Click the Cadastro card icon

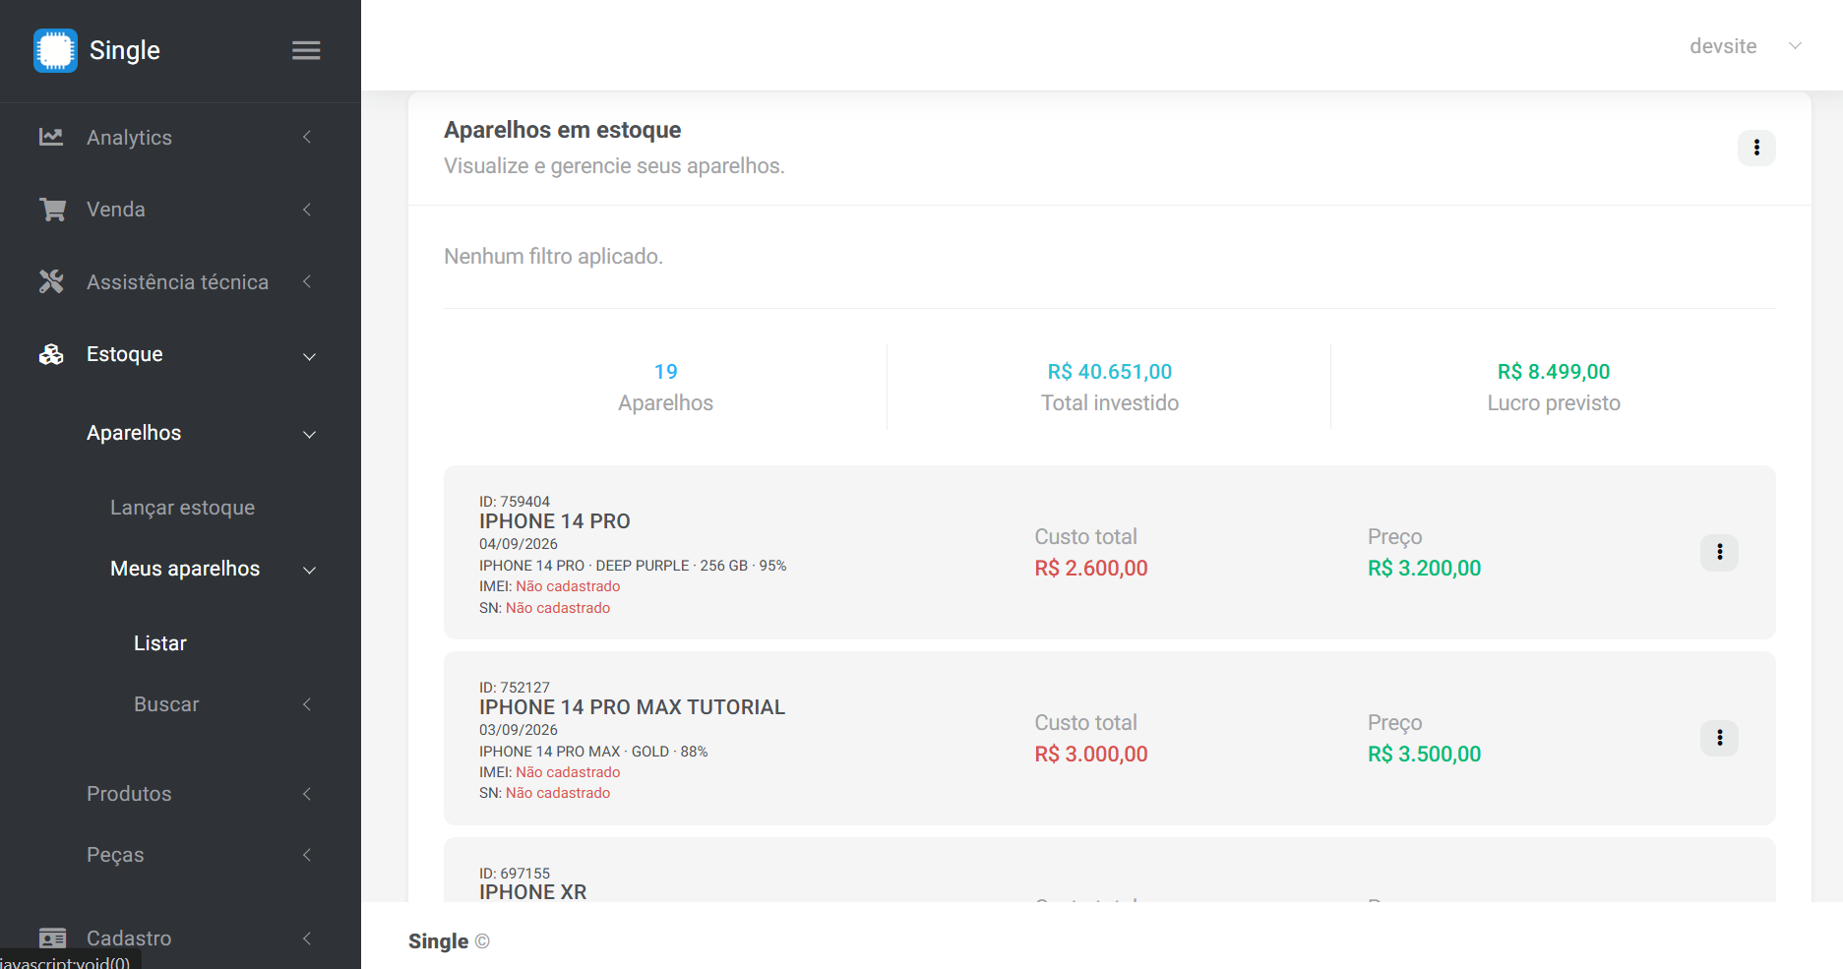[x=52, y=939]
